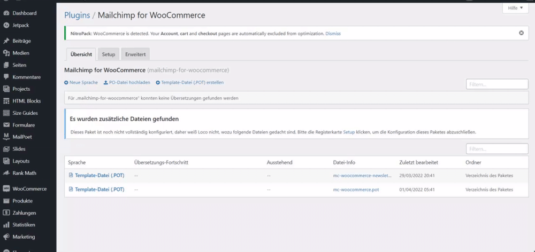
Task: Open Marketing menu item
Action: click(x=24, y=237)
